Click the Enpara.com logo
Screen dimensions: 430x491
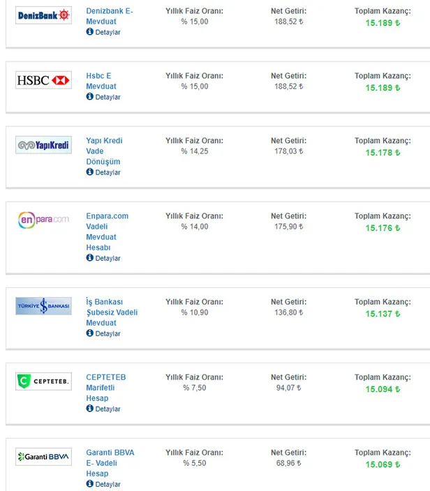(43, 220)
